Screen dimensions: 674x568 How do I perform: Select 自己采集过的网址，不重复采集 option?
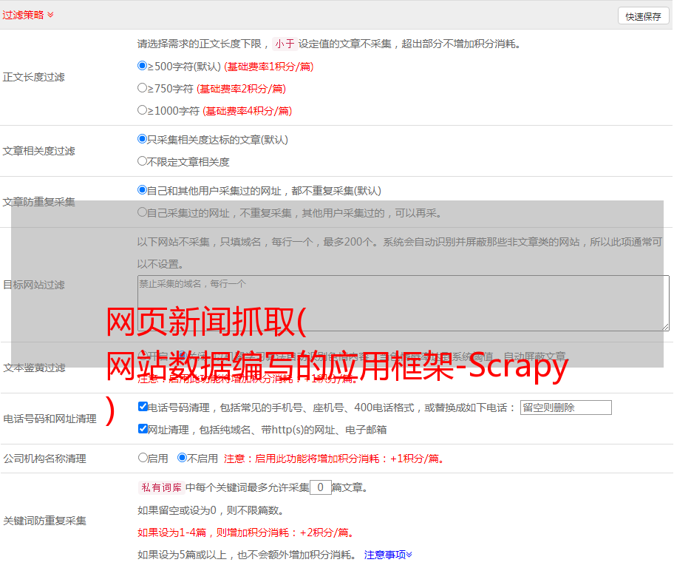[142, 212]
